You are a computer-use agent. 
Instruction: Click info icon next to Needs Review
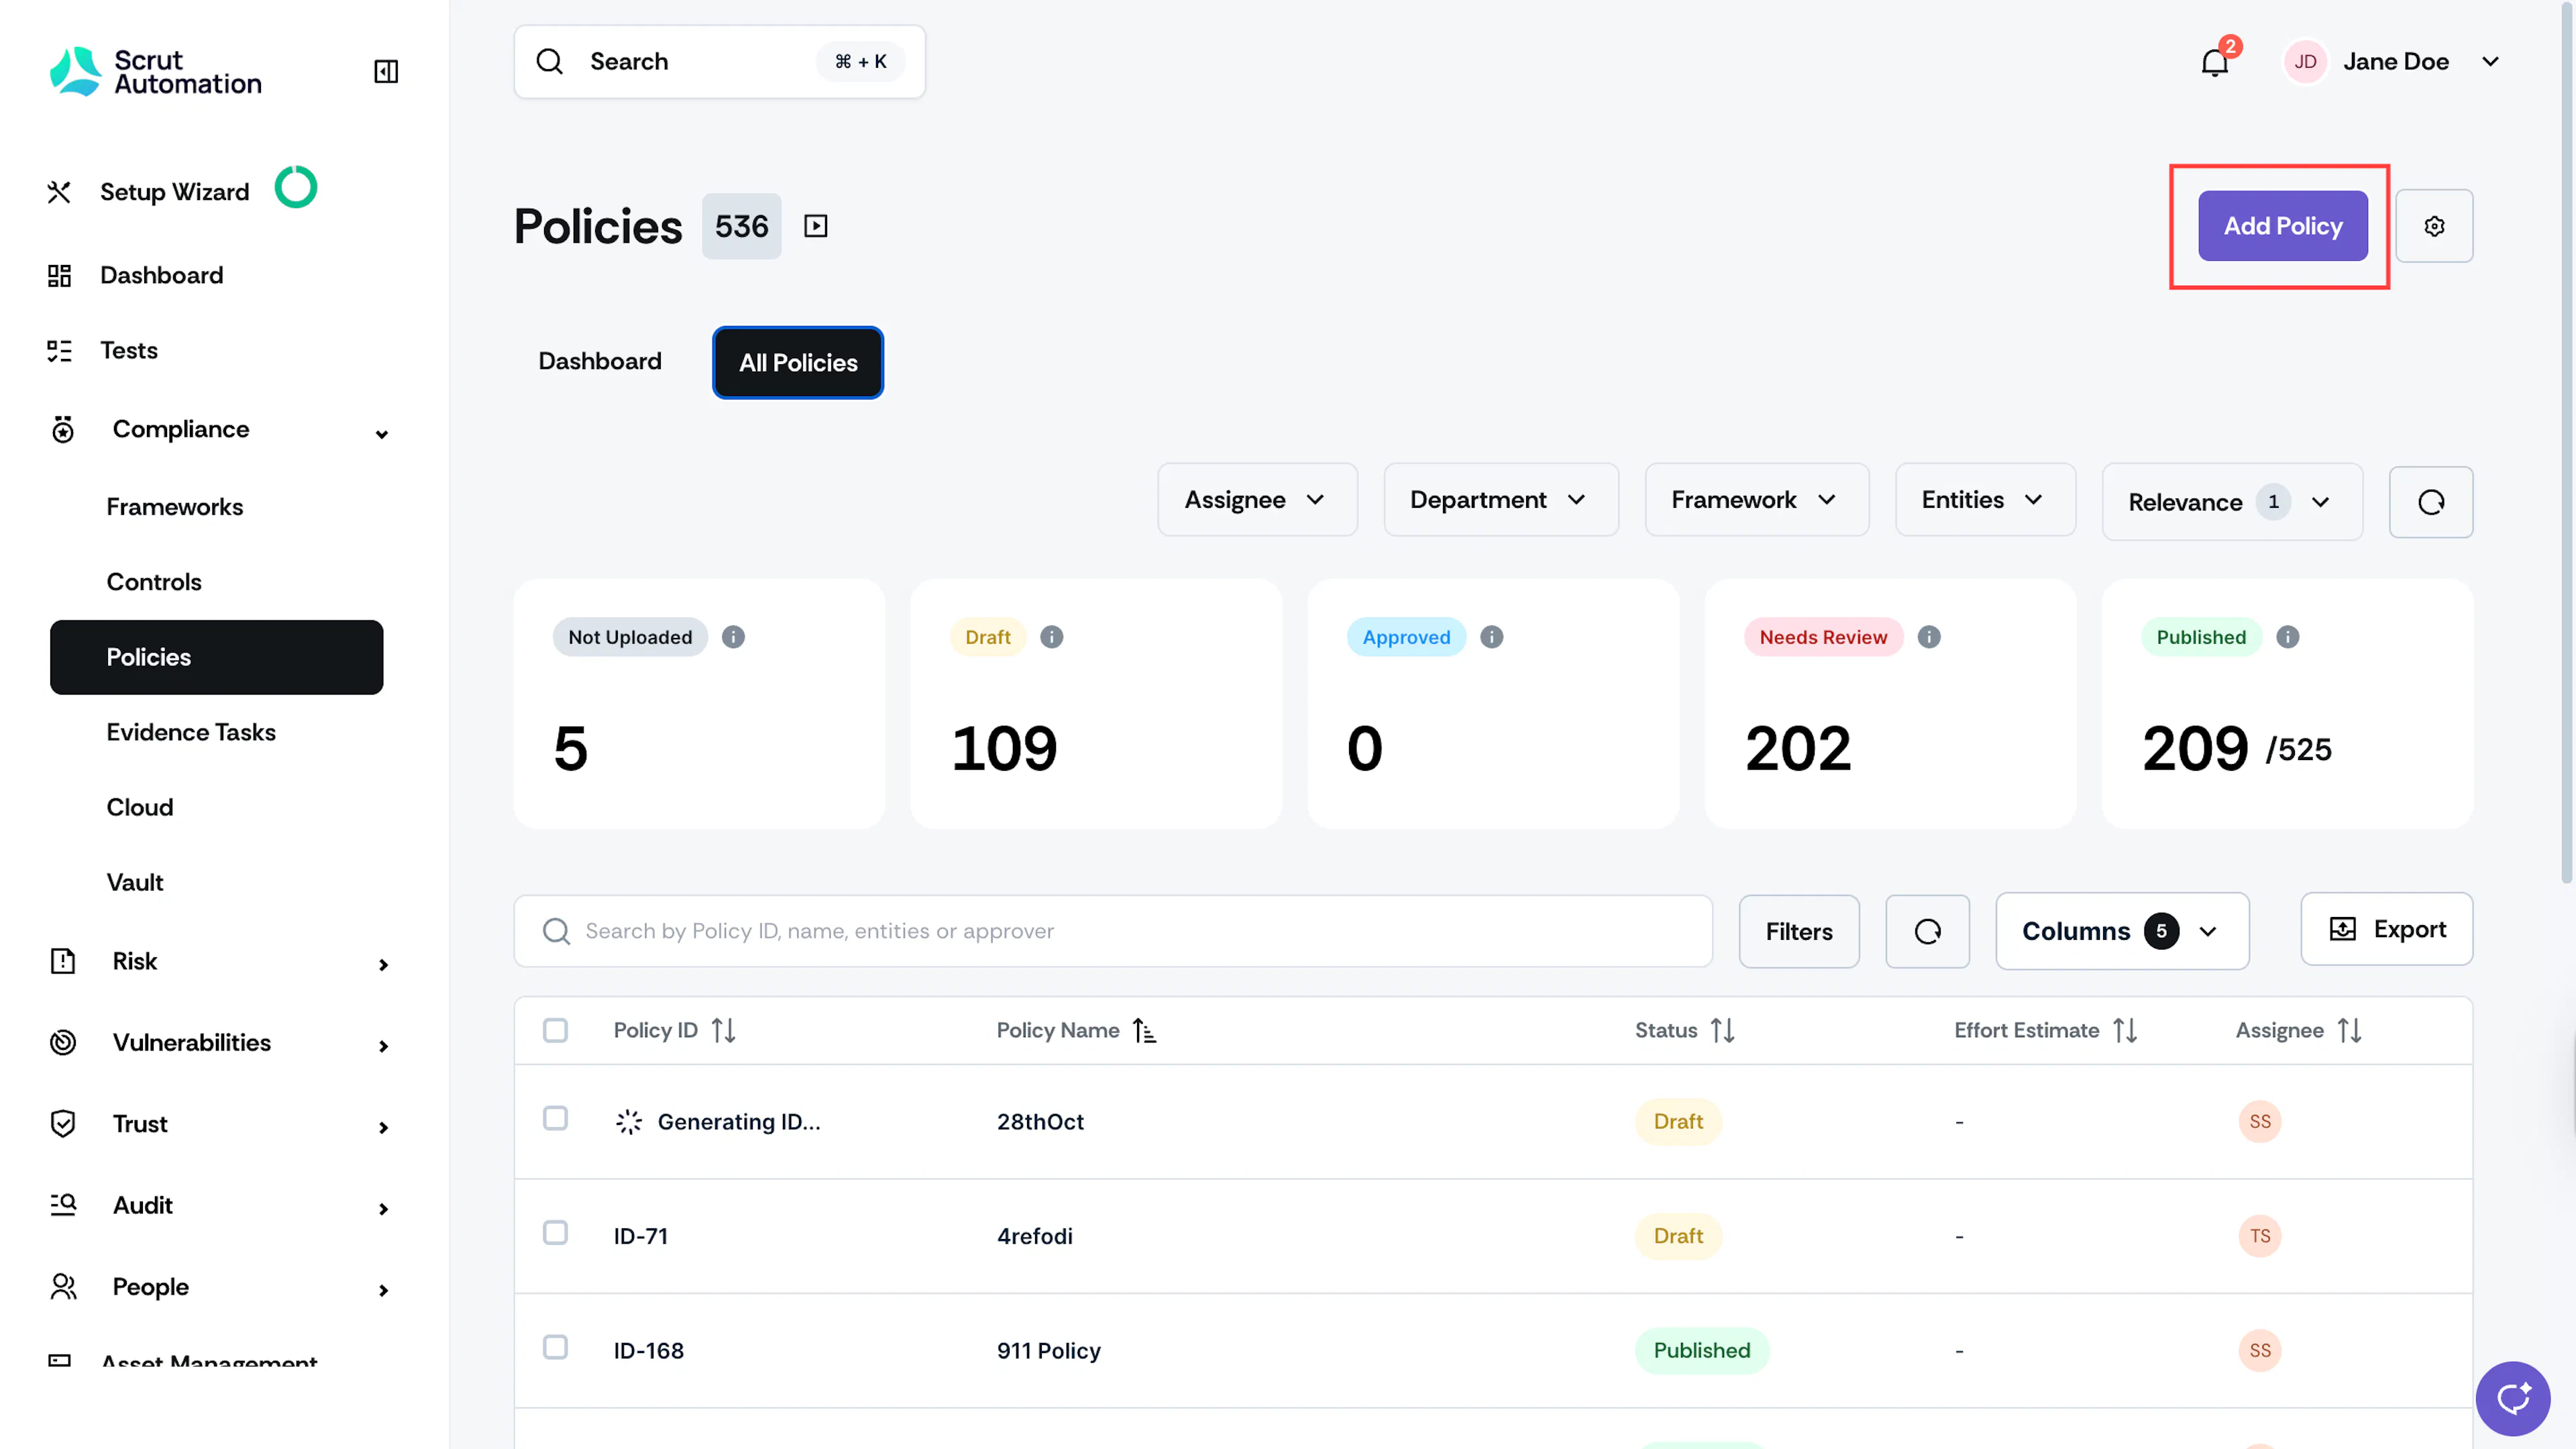(1929, 637)
